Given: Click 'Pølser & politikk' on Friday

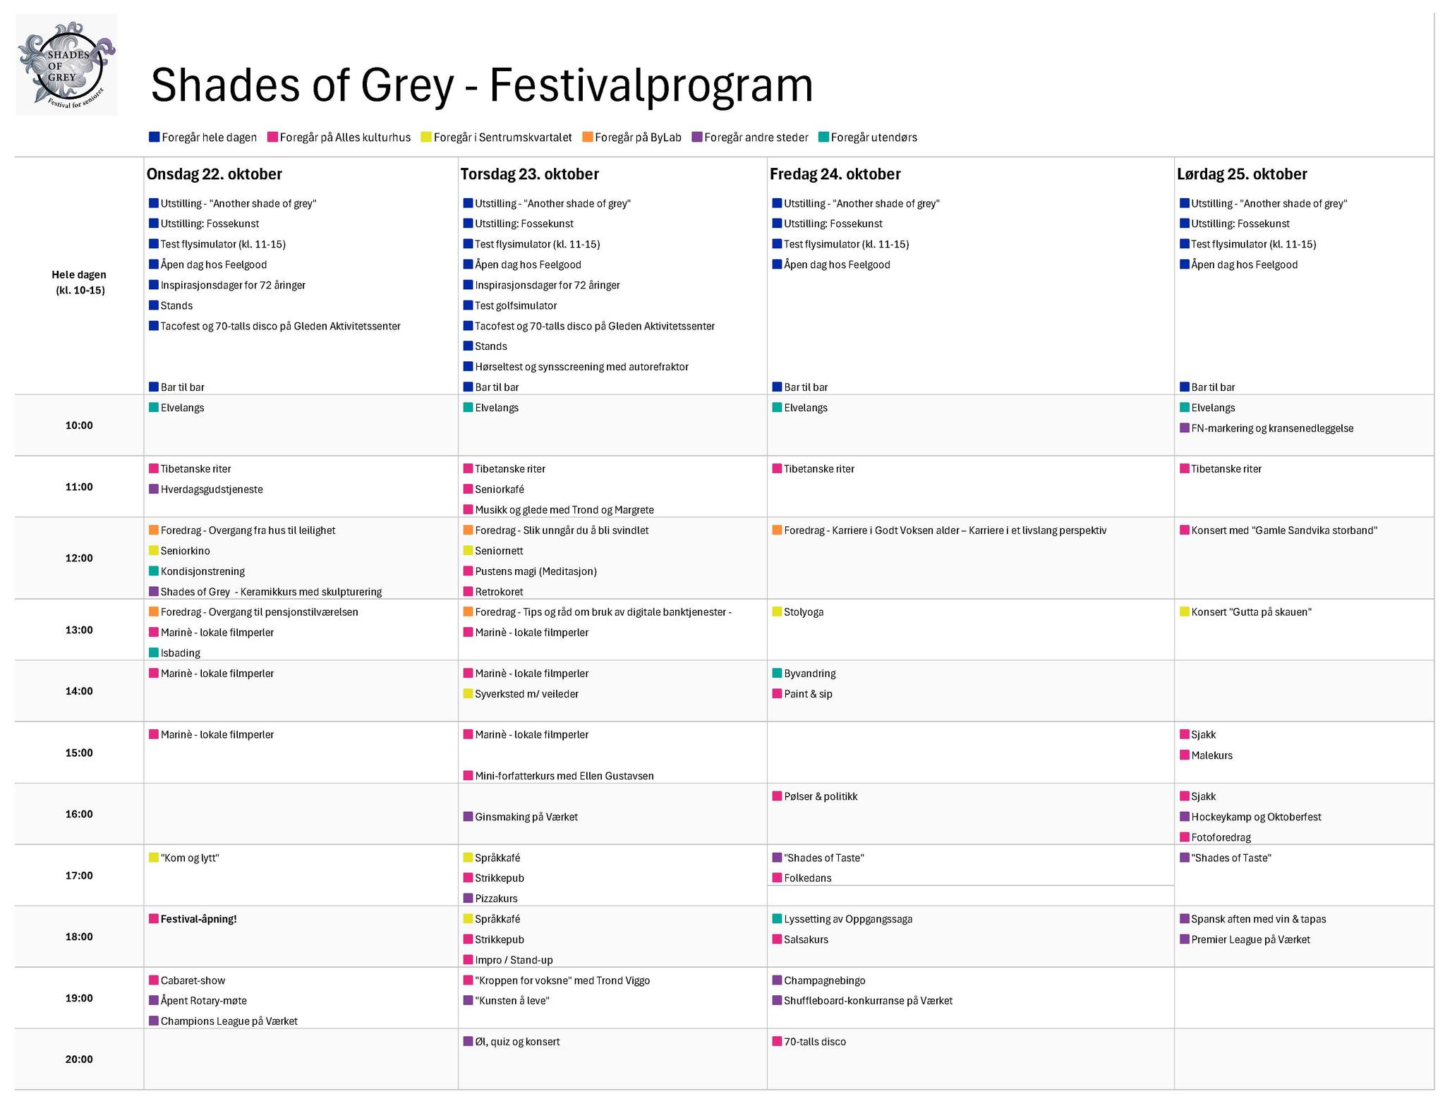Looking at the screenshot, I should click(x=821, y=796).
